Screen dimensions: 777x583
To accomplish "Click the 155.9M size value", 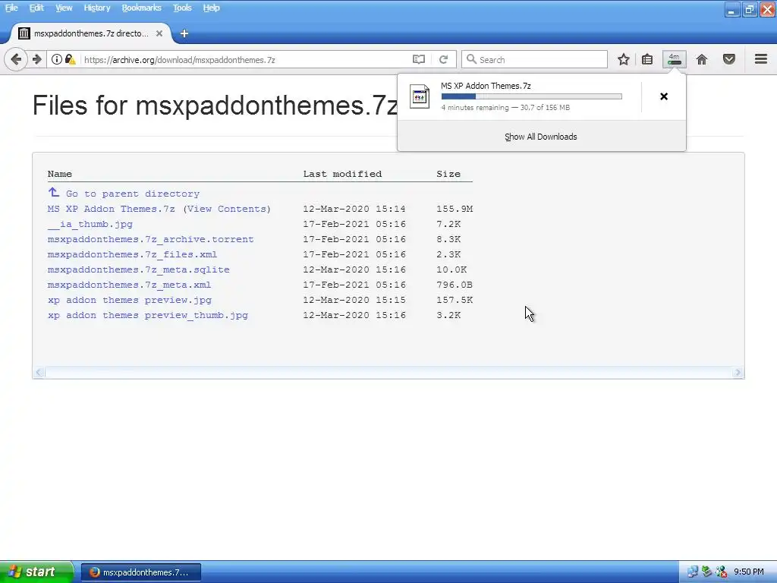I will [455, 209].
